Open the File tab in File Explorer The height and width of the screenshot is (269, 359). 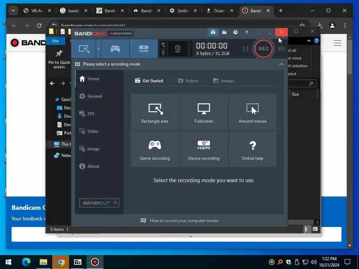(55, 41)
